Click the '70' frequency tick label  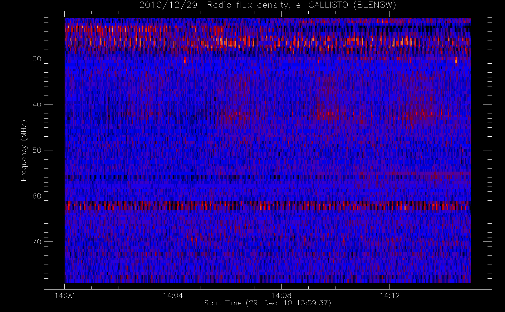[x=37, y=242]
